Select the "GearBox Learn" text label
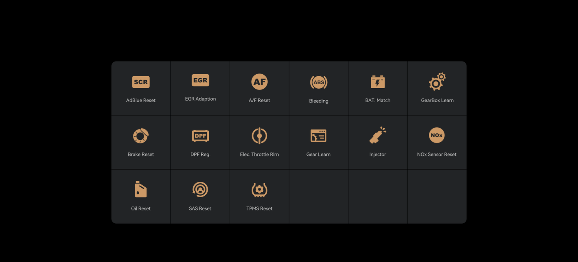 (x=437, y=100)
